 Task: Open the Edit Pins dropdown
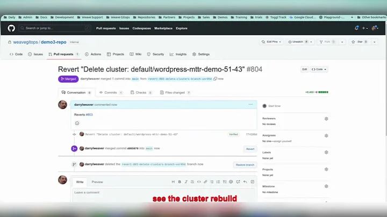coord(271,42)
